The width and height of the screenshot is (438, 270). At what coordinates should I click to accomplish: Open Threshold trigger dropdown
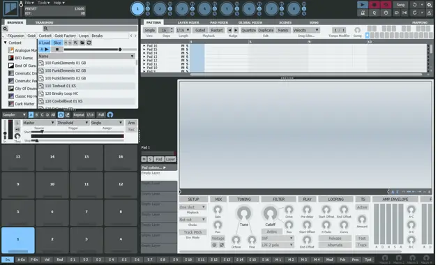coord(73,123)
